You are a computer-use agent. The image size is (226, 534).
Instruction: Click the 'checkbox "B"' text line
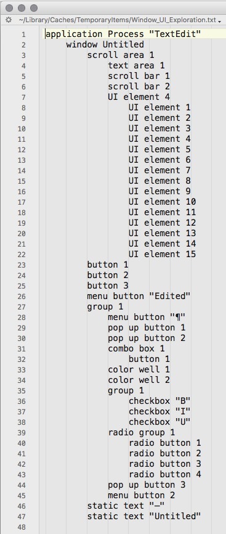point(159,401)
